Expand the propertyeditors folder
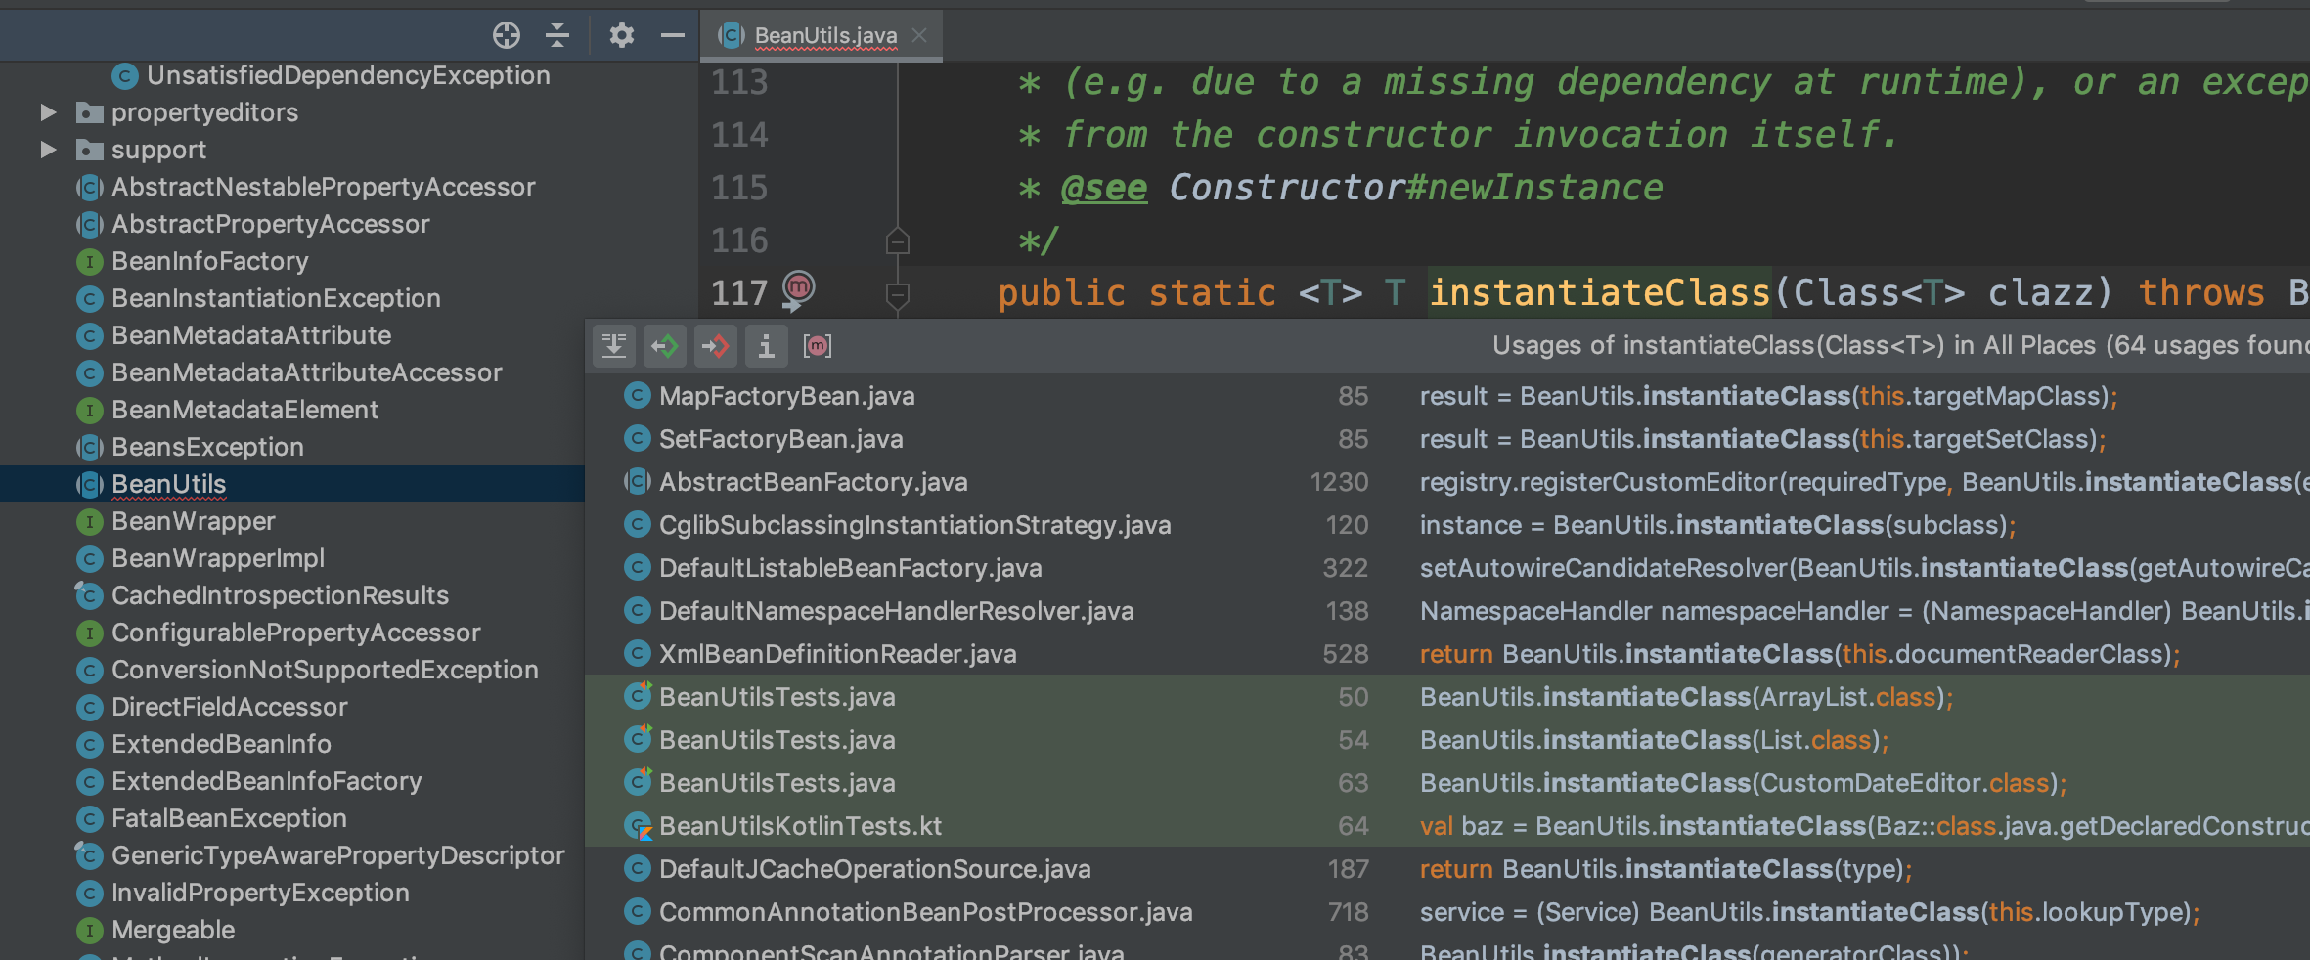 pos(48,113)
